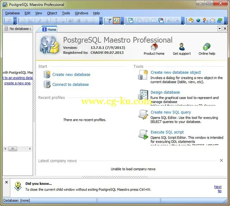Screen dimensions: 230x206
Task: Toggle the highlighted orange tree-view toolbar button
Action: 116,21
